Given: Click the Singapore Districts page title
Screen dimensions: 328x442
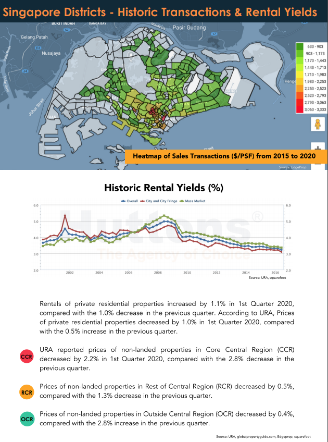Looking at the screenshot, I should click(160, 12).
